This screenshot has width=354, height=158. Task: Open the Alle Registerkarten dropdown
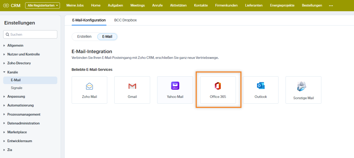pyautogui.click(x=42, y=5)
